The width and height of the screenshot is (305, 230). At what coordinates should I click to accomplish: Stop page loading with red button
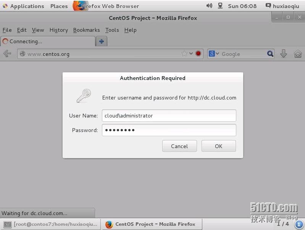[198, 54]
